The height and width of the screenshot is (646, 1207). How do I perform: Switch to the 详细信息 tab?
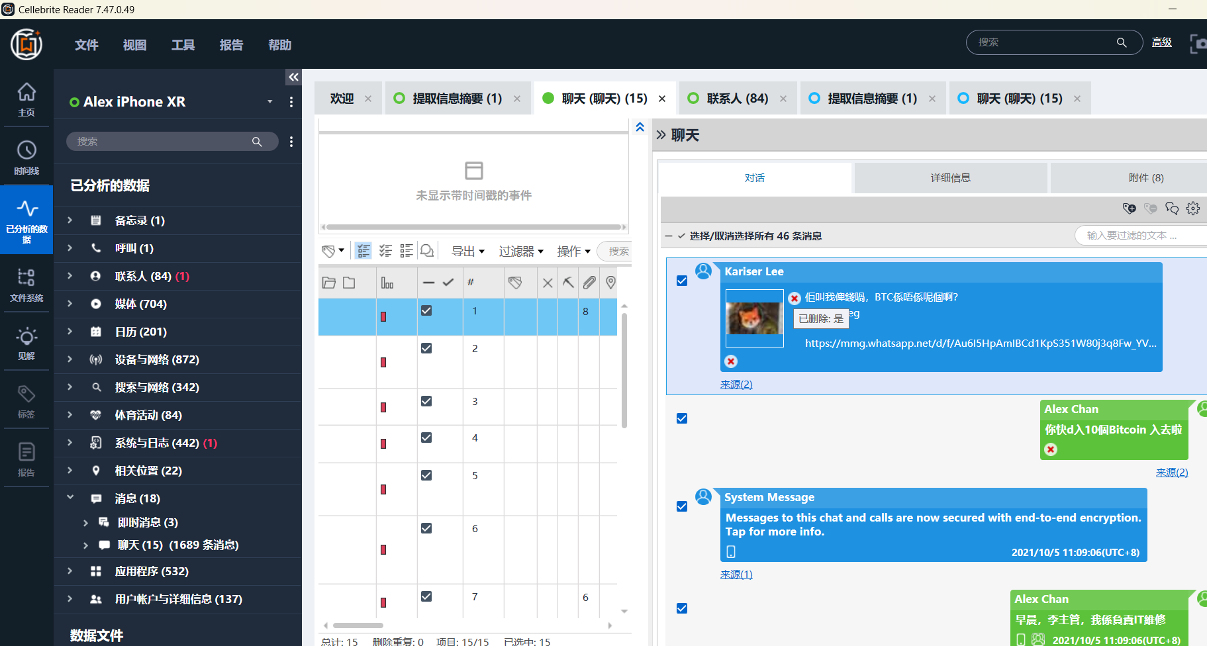(x=951, y=178)
